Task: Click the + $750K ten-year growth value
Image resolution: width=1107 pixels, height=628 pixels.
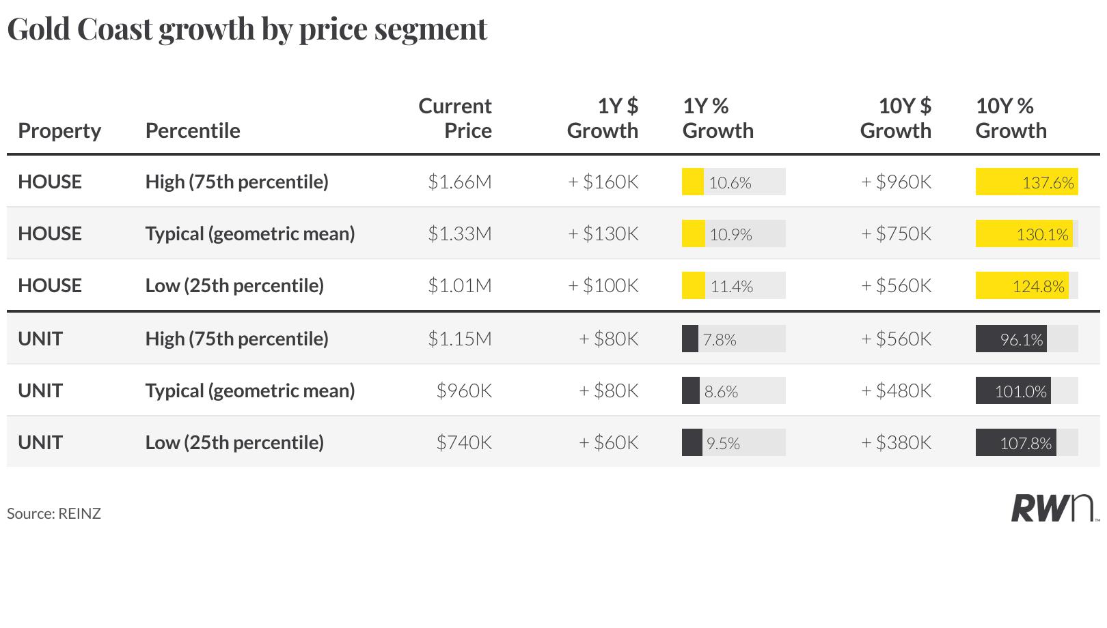Action: (x=896, y=234)
